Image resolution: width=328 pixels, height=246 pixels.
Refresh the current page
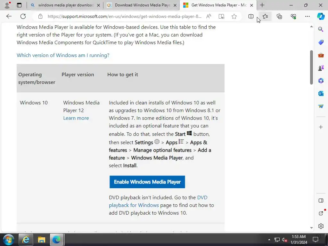pyautogui.click(x=23, y=16)
